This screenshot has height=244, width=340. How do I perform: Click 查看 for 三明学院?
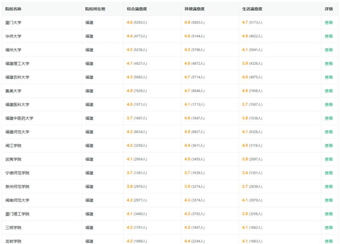pos(329,227)
